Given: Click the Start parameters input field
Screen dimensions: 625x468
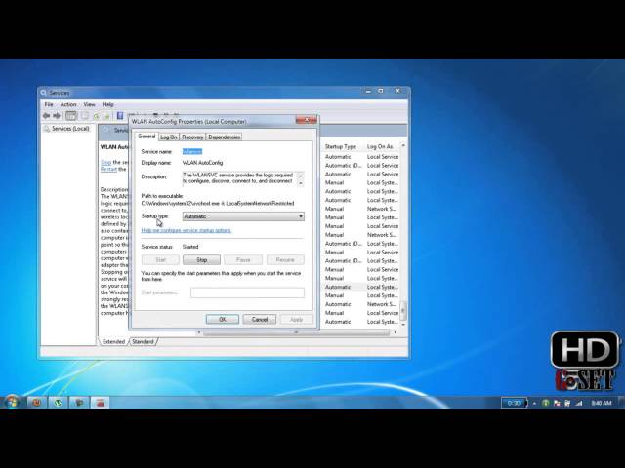Looking at the screenshot, I should pos(247,292).
